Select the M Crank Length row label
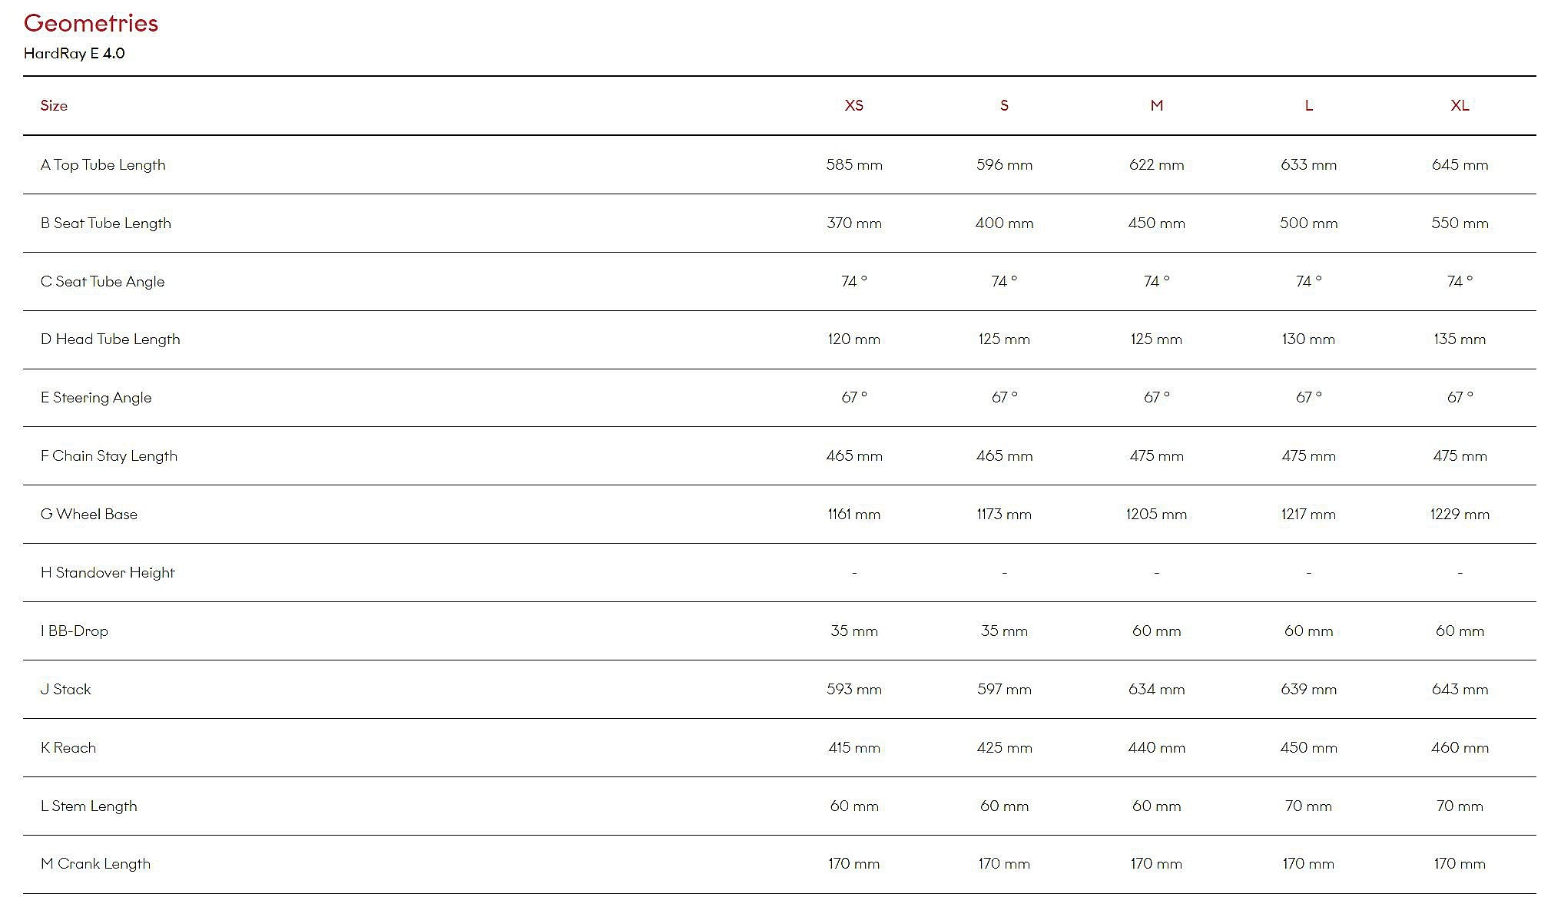1561x917 pixels. 95,864
